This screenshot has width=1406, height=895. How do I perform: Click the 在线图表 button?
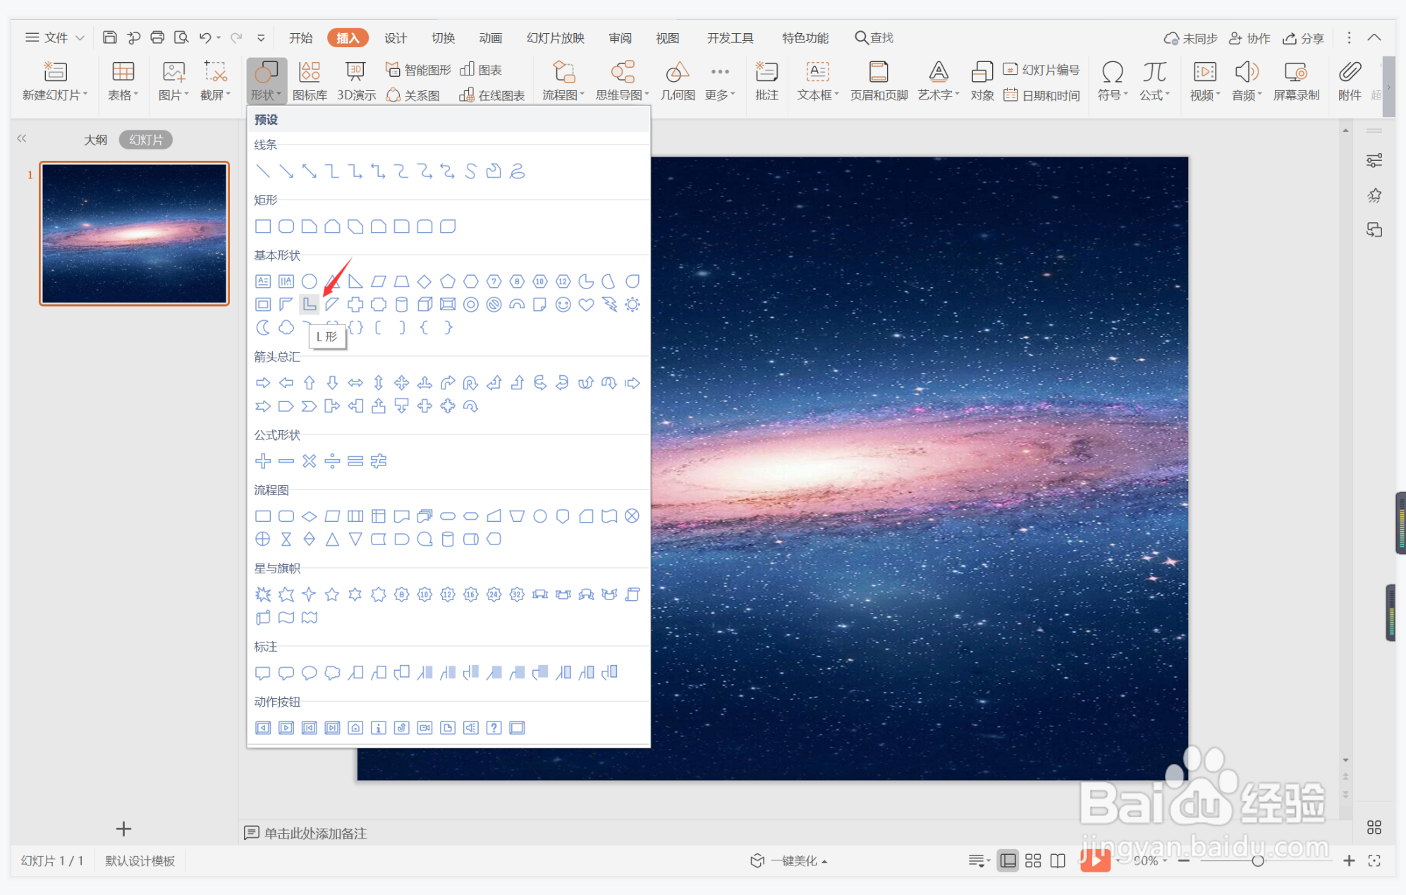pyautogui.click(x=492, y=95)
